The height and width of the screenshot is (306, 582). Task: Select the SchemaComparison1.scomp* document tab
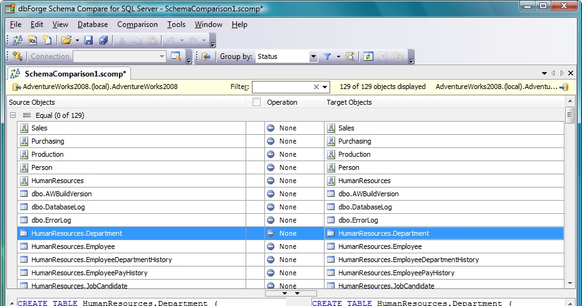(x=69, y=73)
